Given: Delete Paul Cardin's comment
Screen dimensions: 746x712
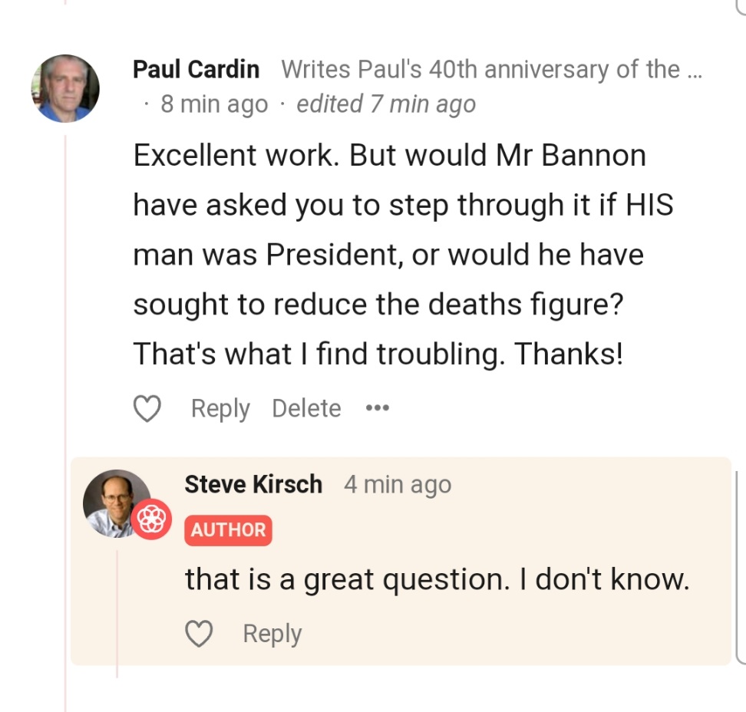Looking at the screenshot, I should (306, 409).
